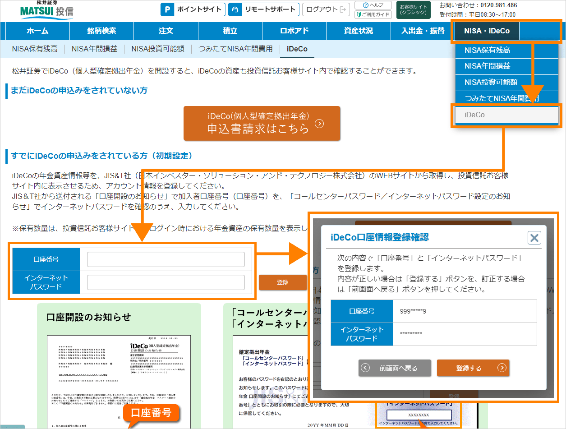Screen dimensions: 566x429
Task: Choose つみたてNISA年間費用 in the dropdown list
Action: 507,98
